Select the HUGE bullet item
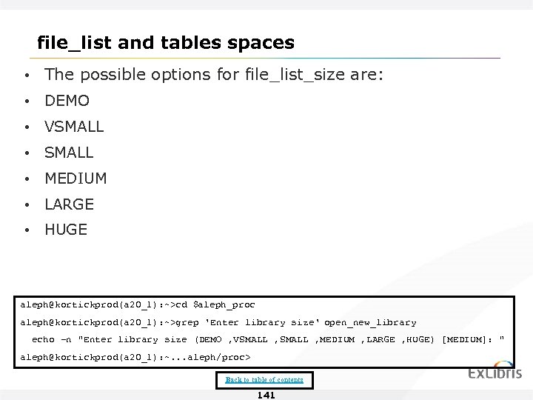This screenshot has width=533, height=400. [x=66, y=230]
